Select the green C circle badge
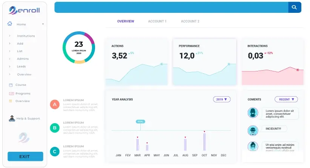 (x=55, y=152)
